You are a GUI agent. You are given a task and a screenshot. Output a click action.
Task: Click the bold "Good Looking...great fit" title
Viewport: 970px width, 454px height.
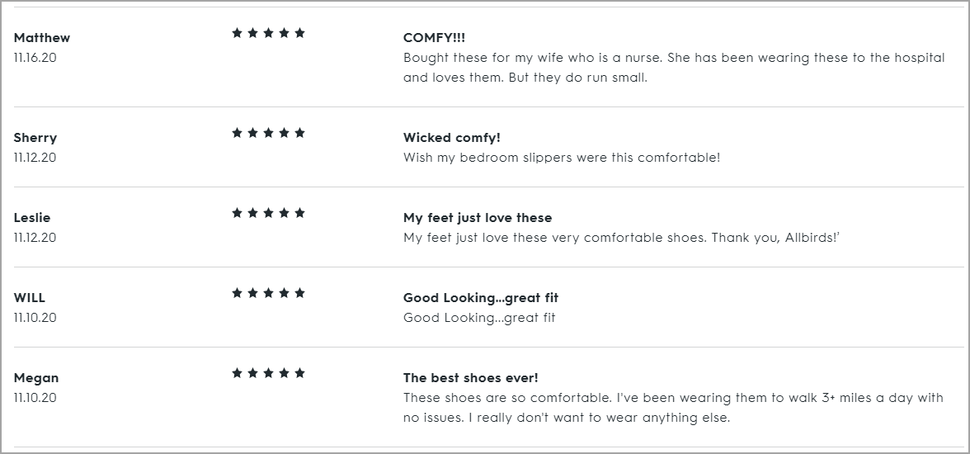481,298
